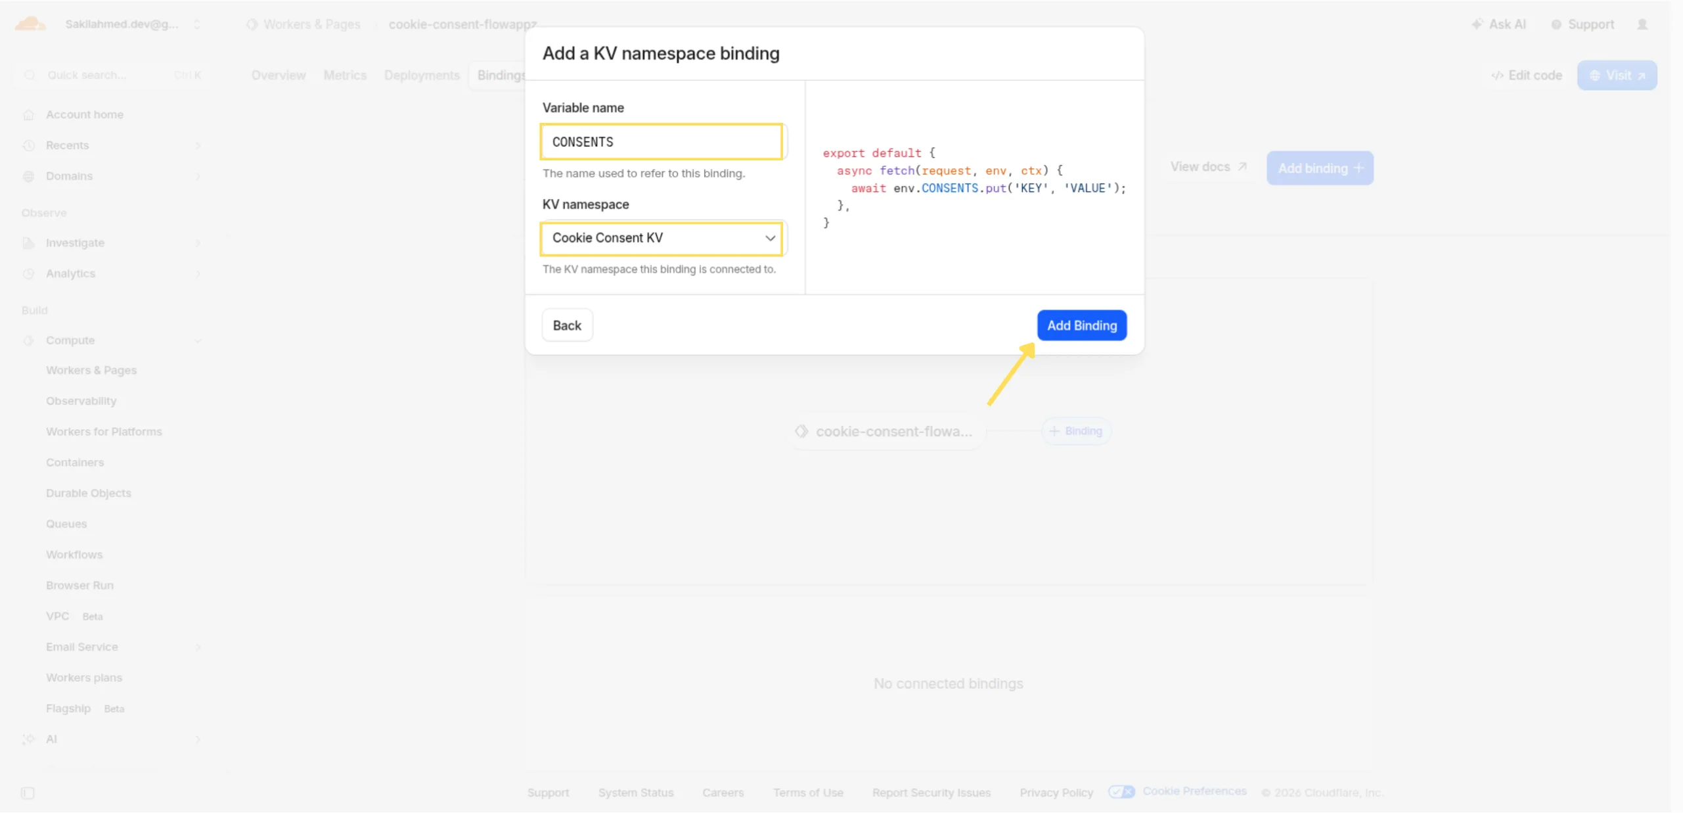
Task: Click the Edit code brackets icon
Action: [x=1497, y=76]
